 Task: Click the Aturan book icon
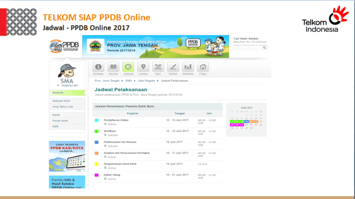click(x=113, y=67)
